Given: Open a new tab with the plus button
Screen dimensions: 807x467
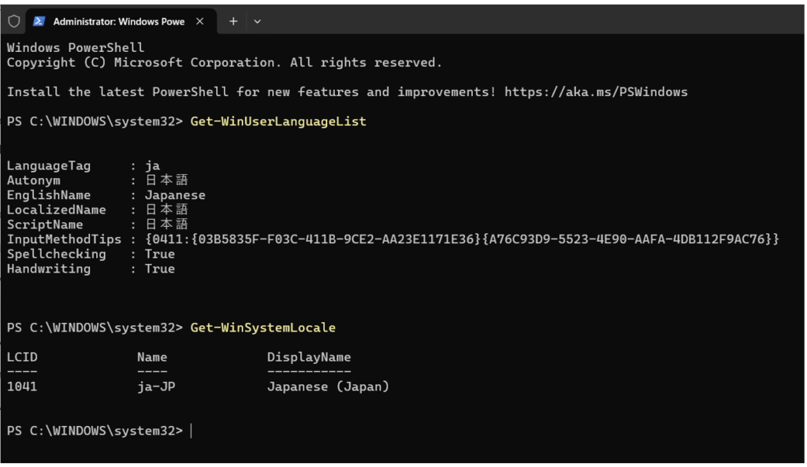Looking at the screenshot, I should click(233, 21).
